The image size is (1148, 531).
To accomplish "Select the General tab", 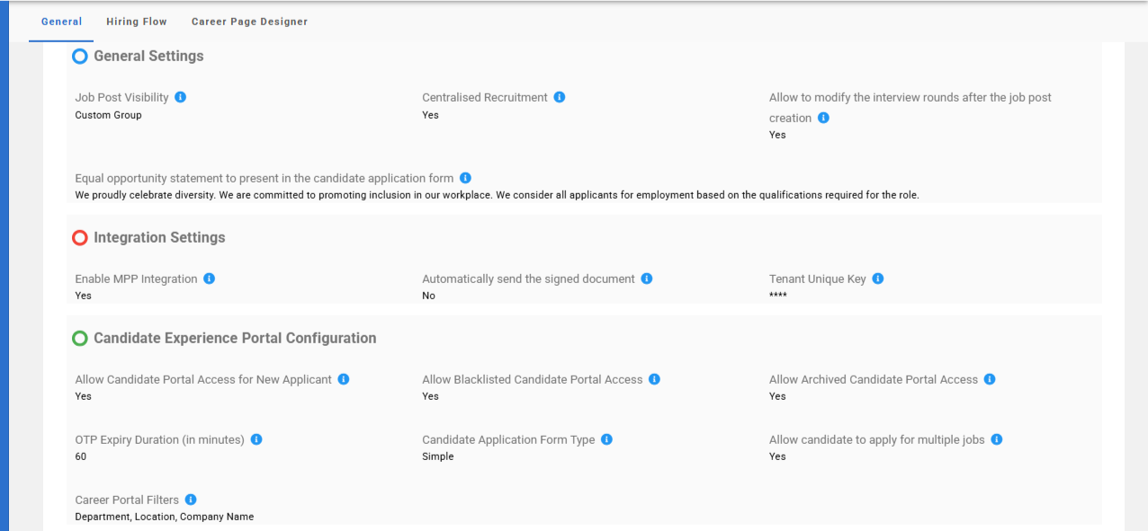I will click(61, 22).
